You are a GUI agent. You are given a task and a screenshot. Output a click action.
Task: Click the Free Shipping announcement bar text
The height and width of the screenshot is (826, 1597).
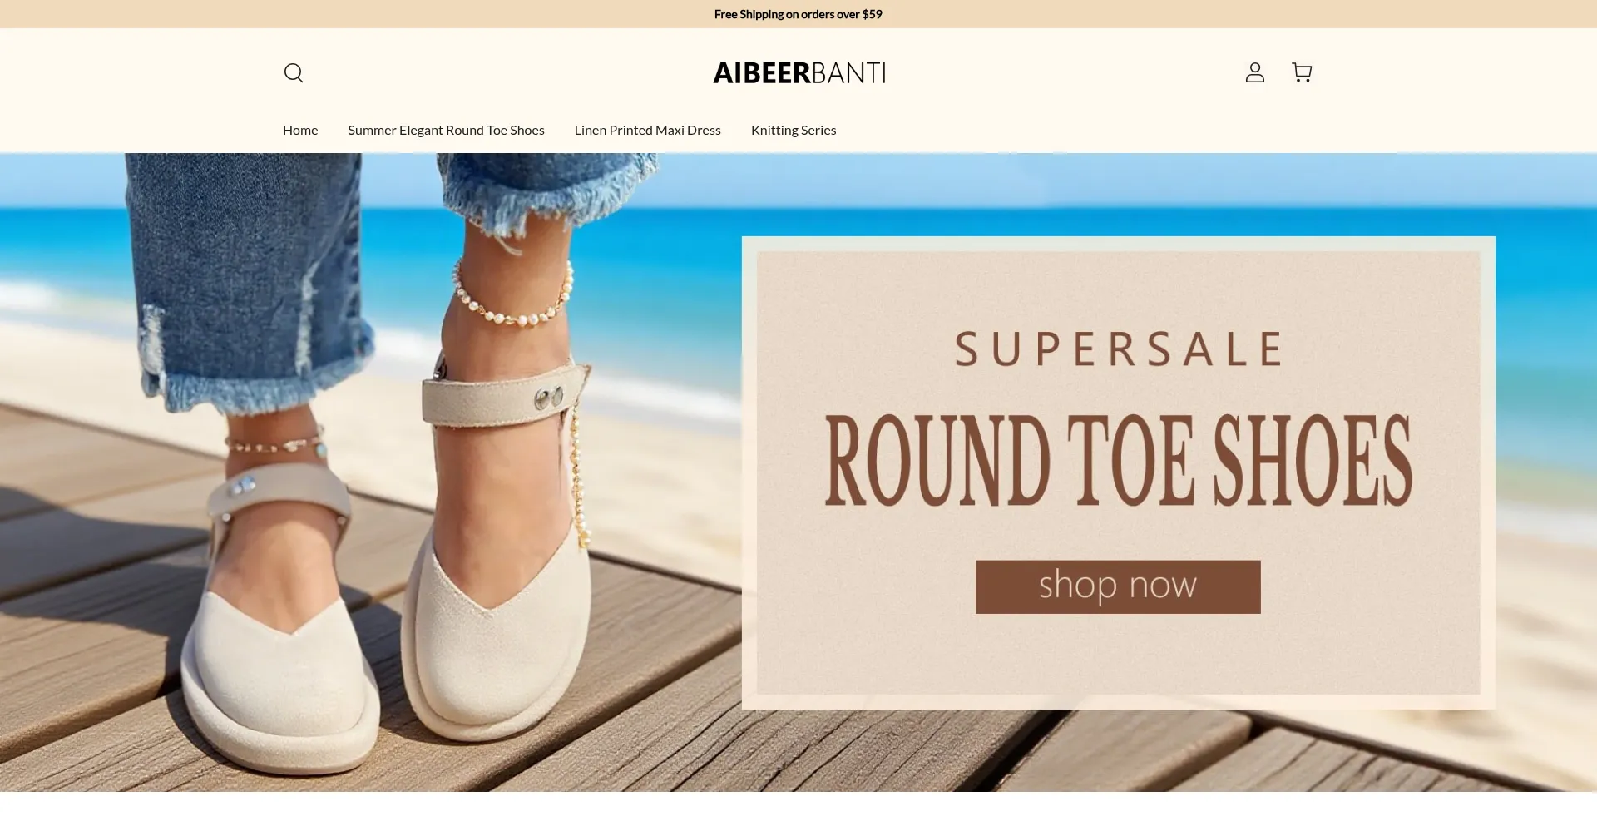(x=798, y=14)
